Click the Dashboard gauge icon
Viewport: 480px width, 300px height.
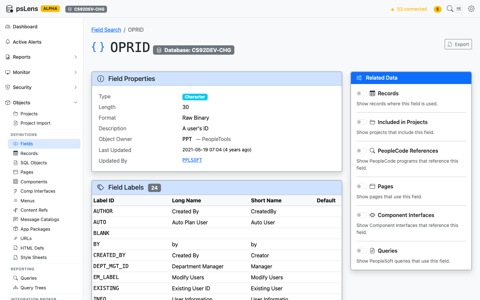8,27
